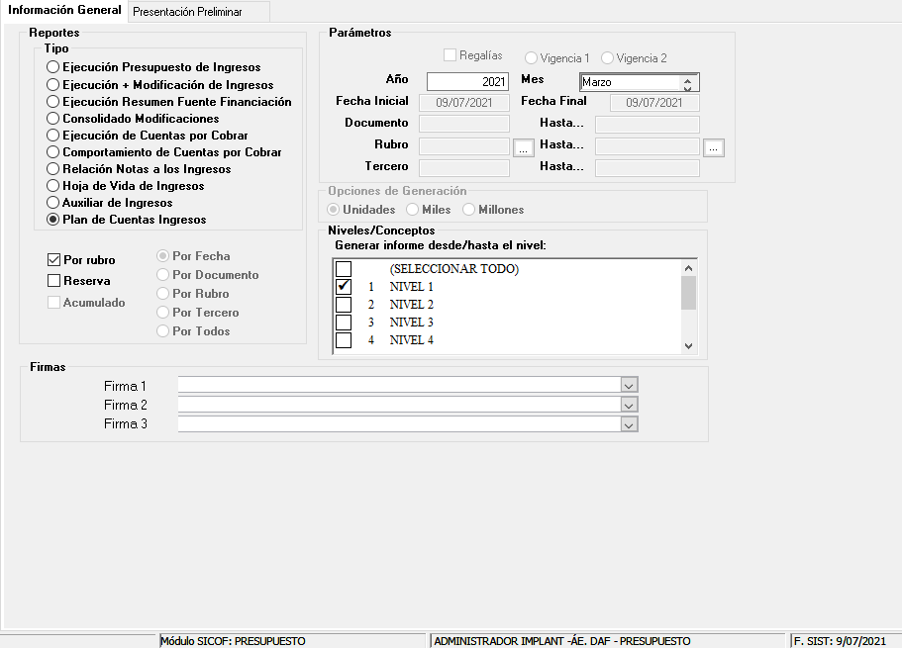The height and width of the screenshot is (648, 902).
Task: Uncheck the Por rubro checkbox
Action: (x=54, y=260)
